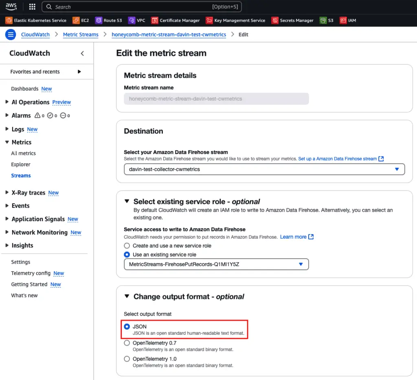Click the AWS logo home icon

pyautogui.click(x=11, y=7)
